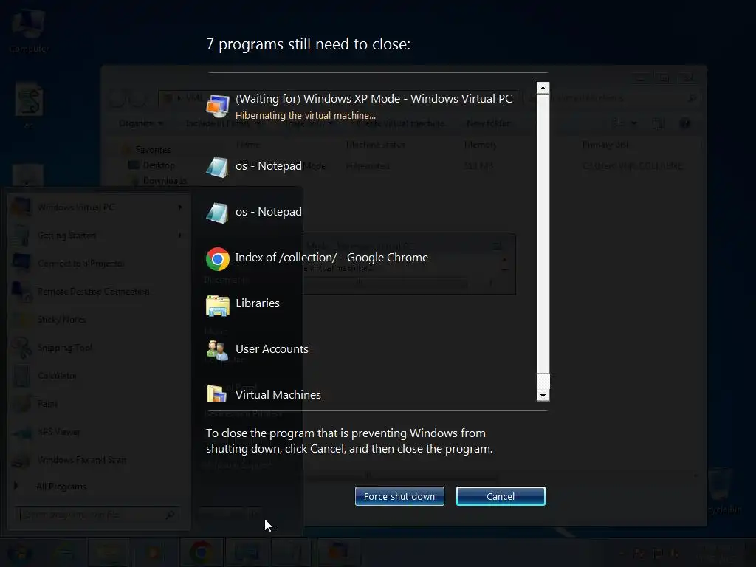Image resolution: width=756 pixels, height=567 pixels.
Task: Select the 'User Accounts' entry text
Action: pyautogui.click(x=272, y=349)
